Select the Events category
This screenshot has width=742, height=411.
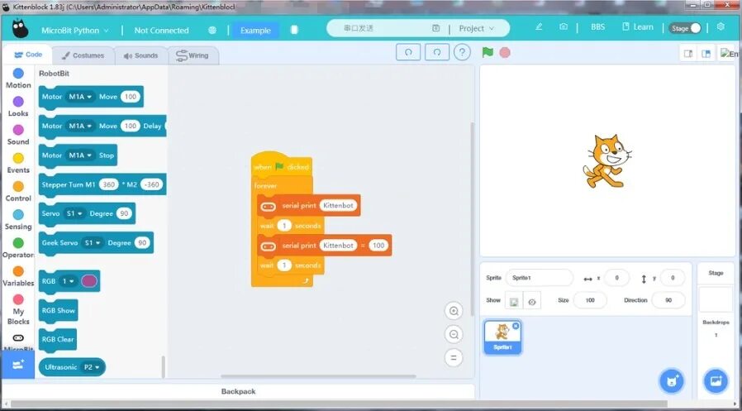18,164
